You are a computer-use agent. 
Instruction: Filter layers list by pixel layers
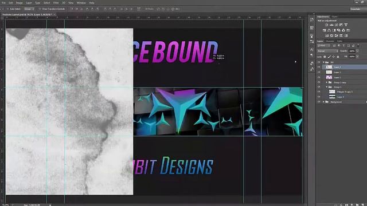[334, 46]
